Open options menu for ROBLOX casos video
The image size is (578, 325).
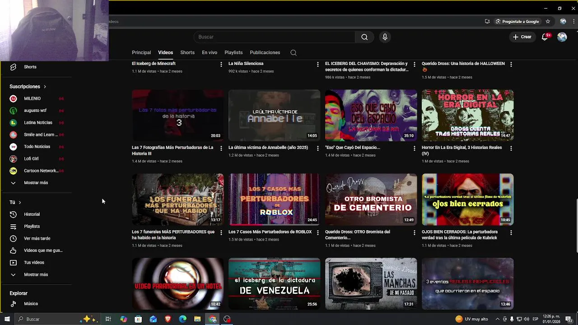tap(317, 233)
